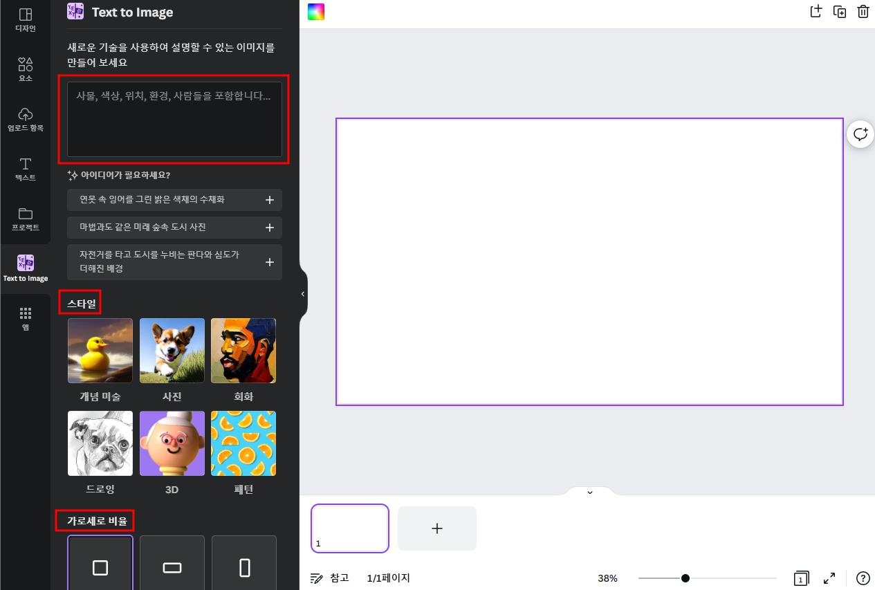The height and width of the screenshot is (590, 875).
Task: Open the 앱 panel in the sidebar
Action: coord(26,318)
